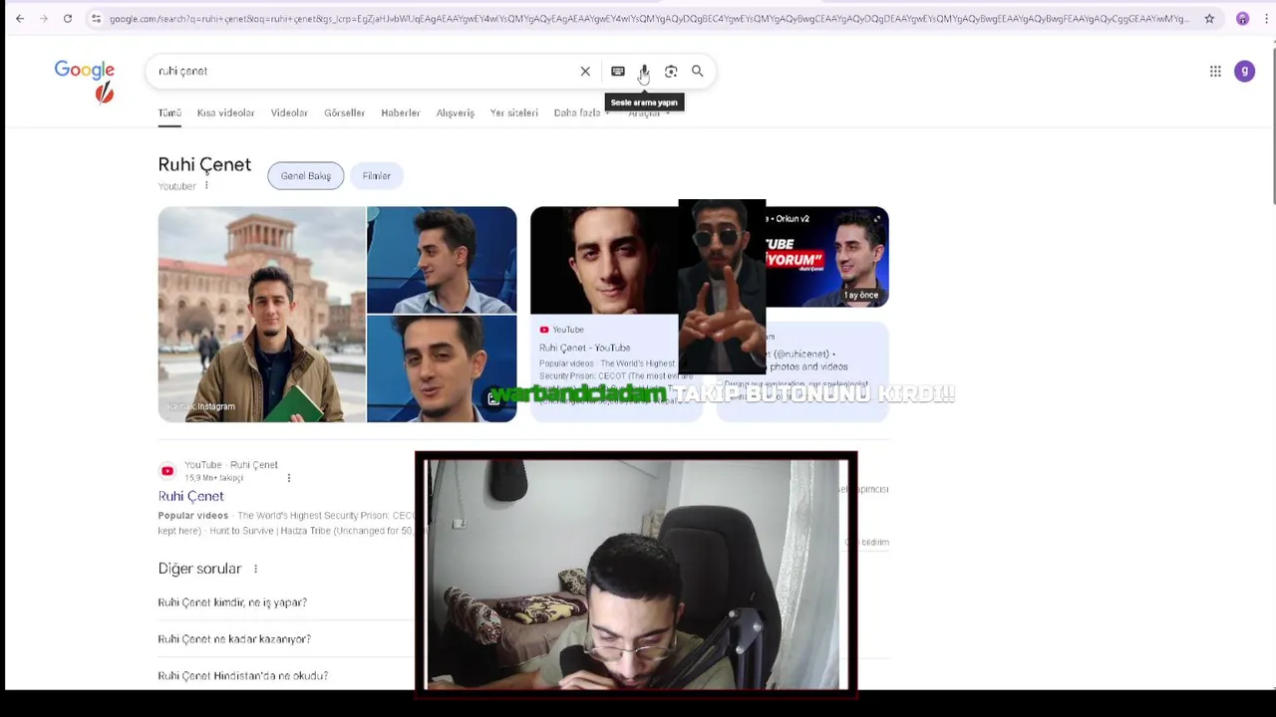The image size is (1276, 717).
Task: Click the 15,9 Mn+ takipçi text
Action: pos(213,478)
